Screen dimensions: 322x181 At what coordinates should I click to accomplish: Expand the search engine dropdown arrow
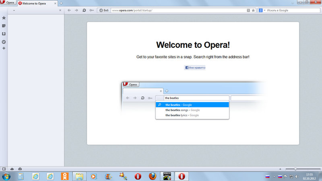pos(264,10)
